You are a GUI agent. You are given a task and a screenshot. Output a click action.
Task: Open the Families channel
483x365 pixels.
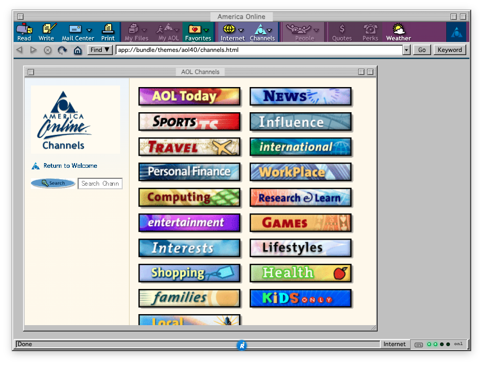point(189,298)
